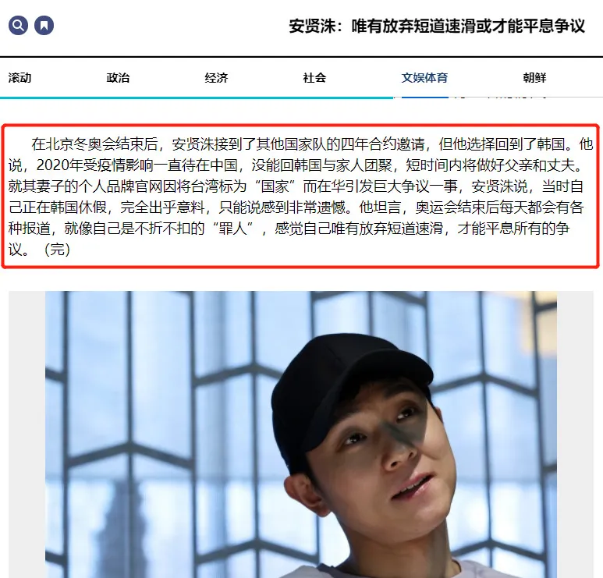Viewport: 603px width, 578px height.
Task: Go to the 经济 section
Action: click(217, 78)
